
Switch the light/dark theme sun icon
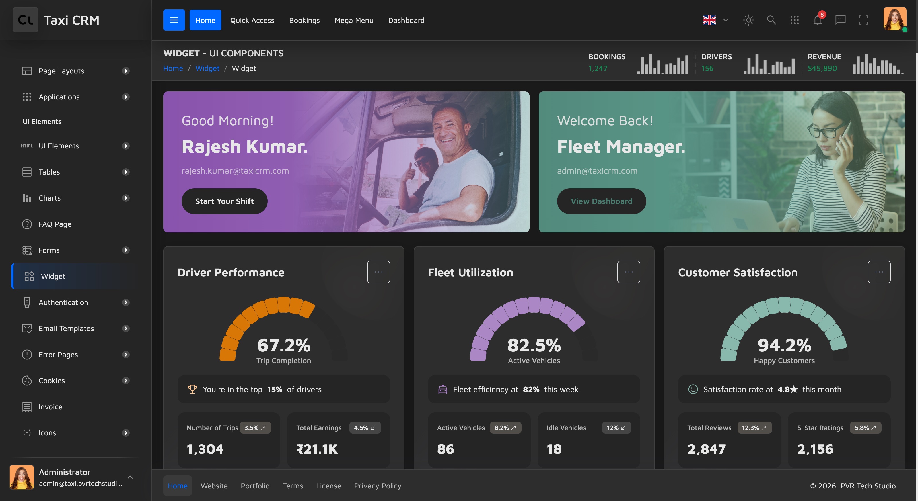pyautogui.click(x=748, y=20)
